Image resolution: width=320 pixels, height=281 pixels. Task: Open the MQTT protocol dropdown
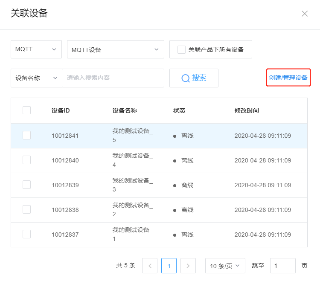coord(36,49)
